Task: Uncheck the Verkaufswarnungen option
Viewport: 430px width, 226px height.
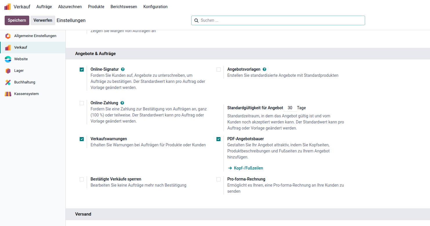Action: click(x=82, y=139)
